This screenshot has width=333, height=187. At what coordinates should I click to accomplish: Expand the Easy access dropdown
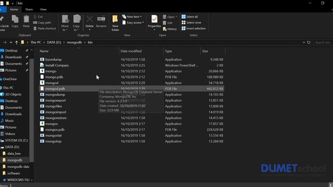pyautogui.click(x=133, y=22)
